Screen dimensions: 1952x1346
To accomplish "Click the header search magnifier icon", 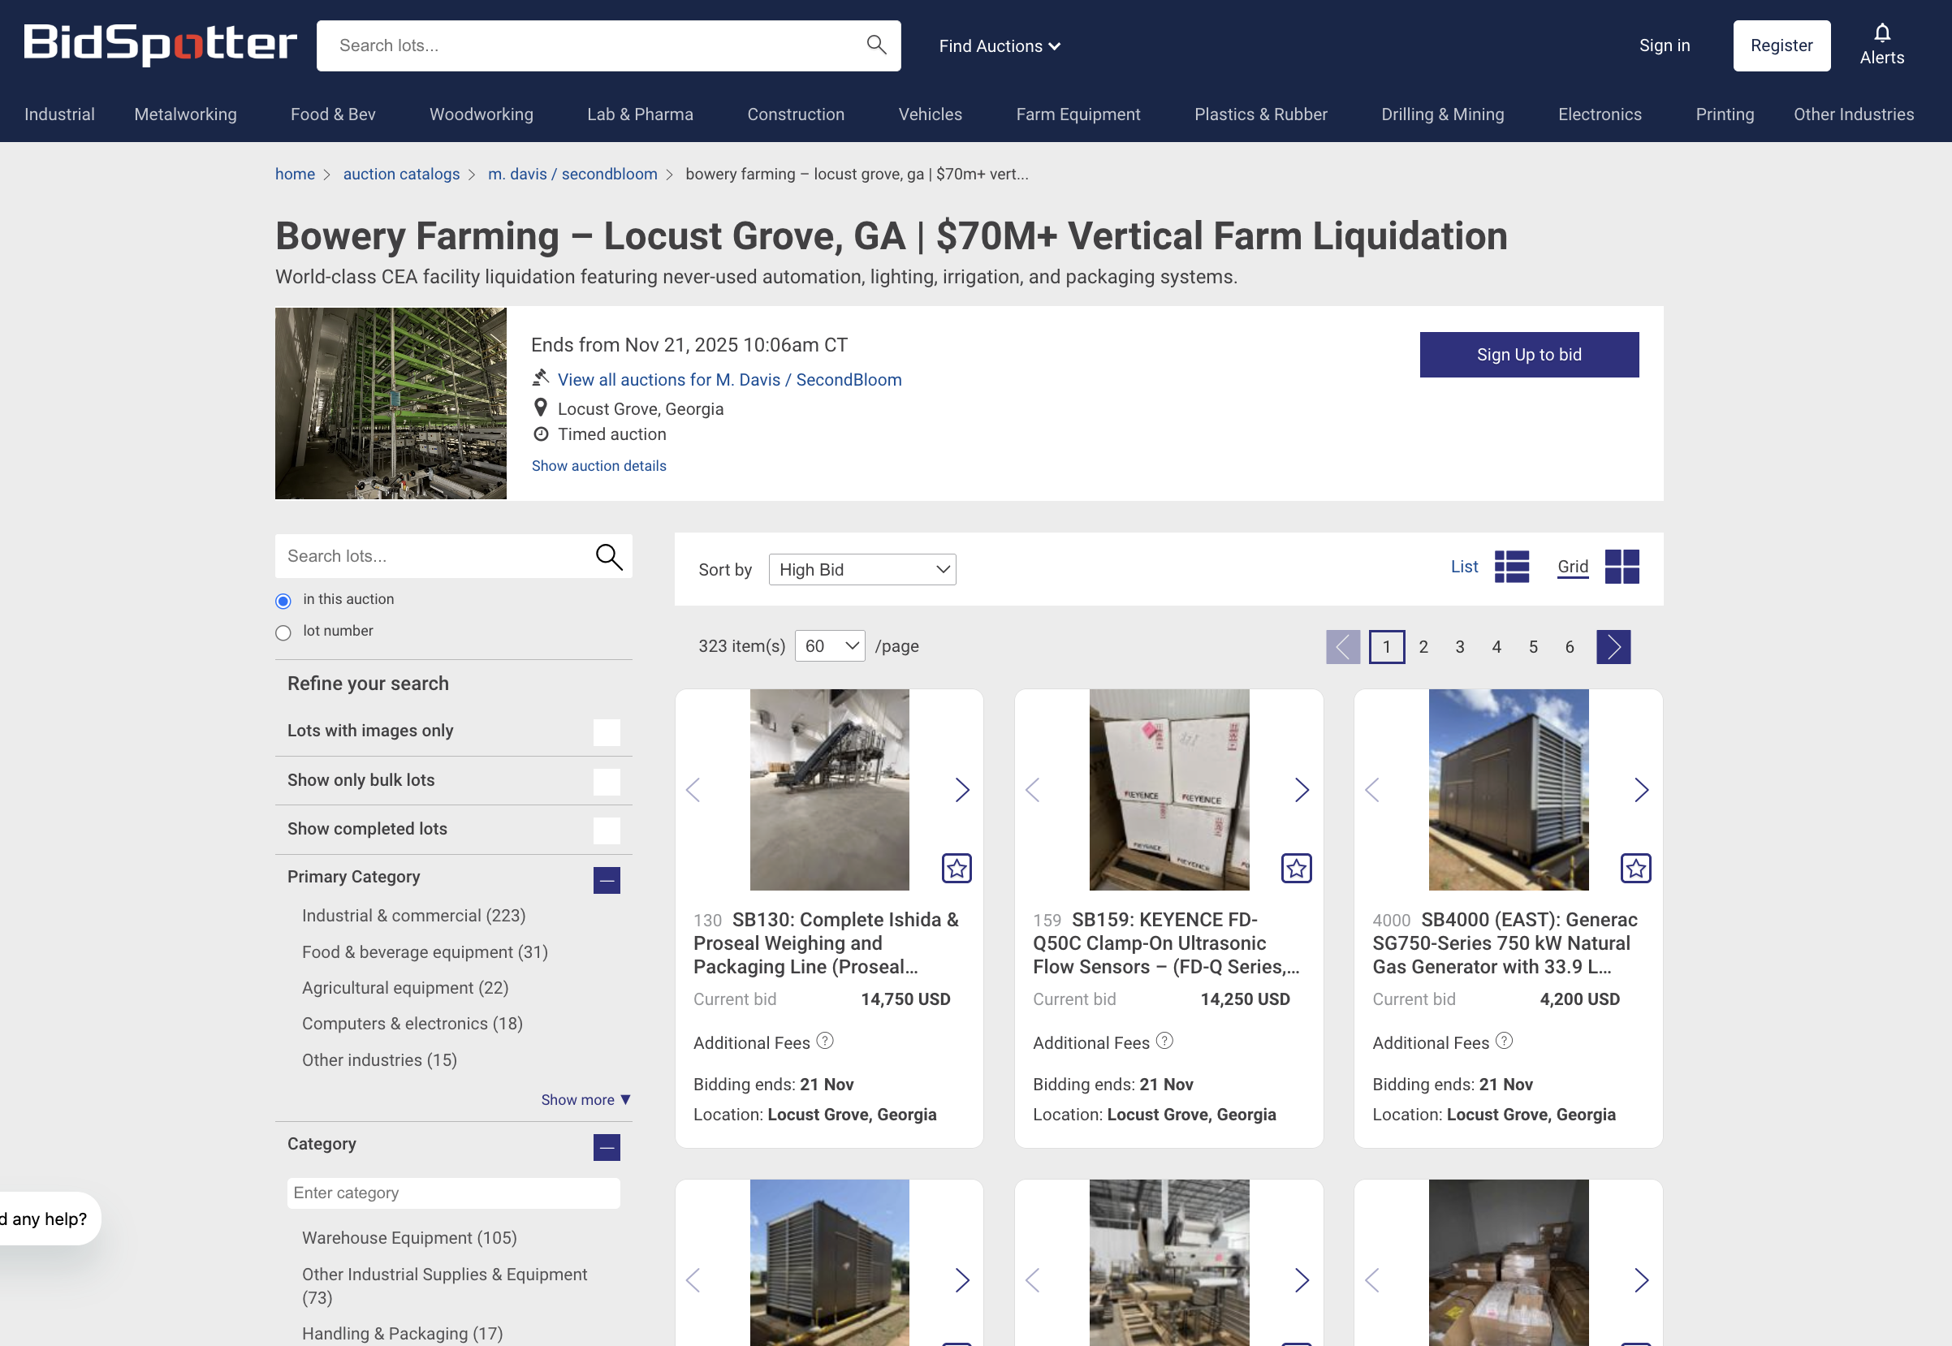I will click(875, 45).
